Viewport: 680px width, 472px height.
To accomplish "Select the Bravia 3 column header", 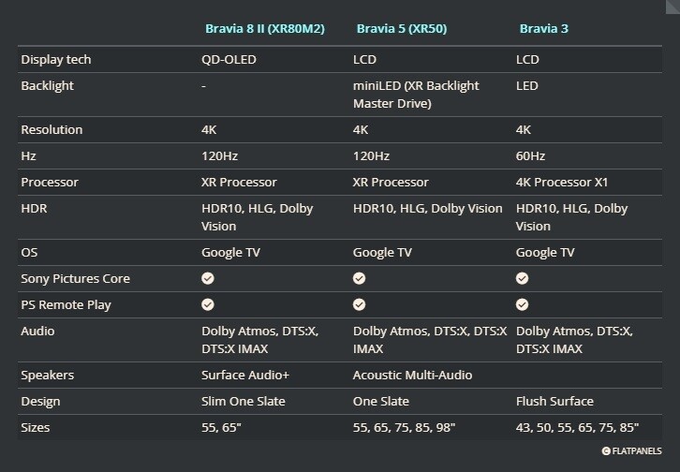I will 544,28.
